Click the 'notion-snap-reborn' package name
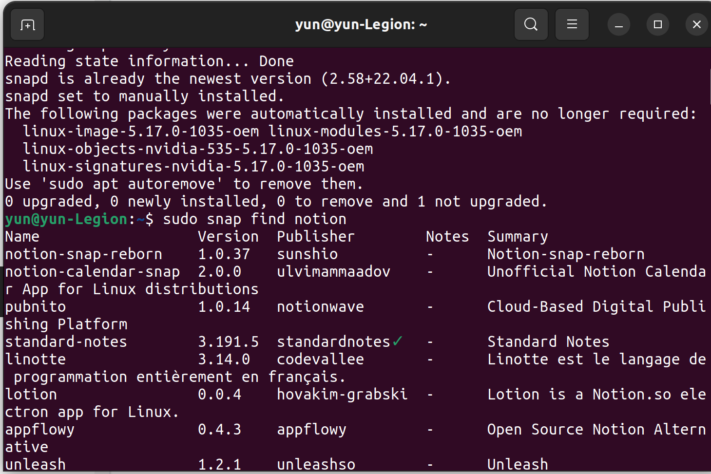 [84, 254]
